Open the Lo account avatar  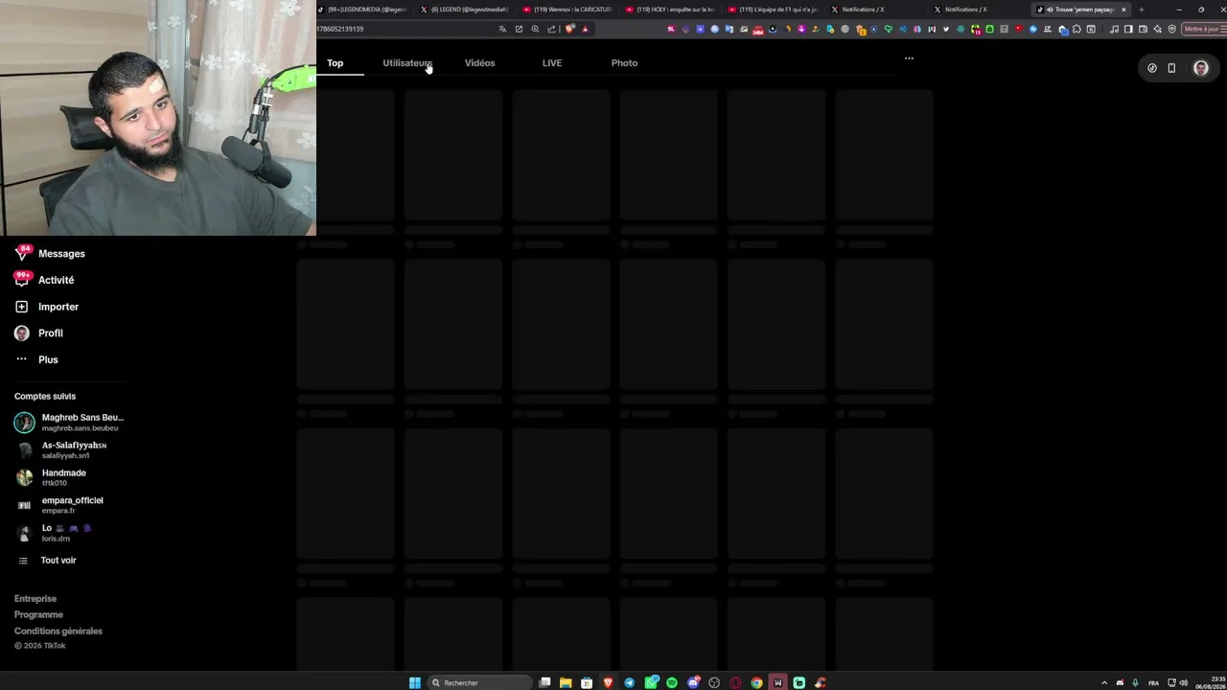pyautogui.click(x=24, y=533)
